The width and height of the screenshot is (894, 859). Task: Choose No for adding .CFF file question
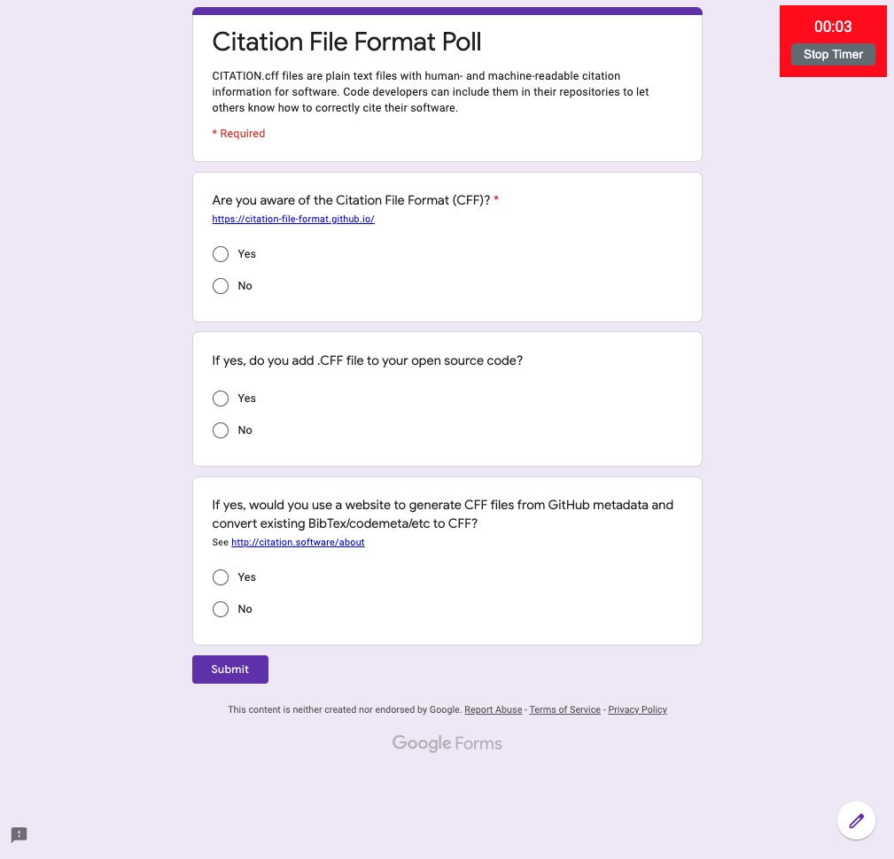(x=220, y=430)
